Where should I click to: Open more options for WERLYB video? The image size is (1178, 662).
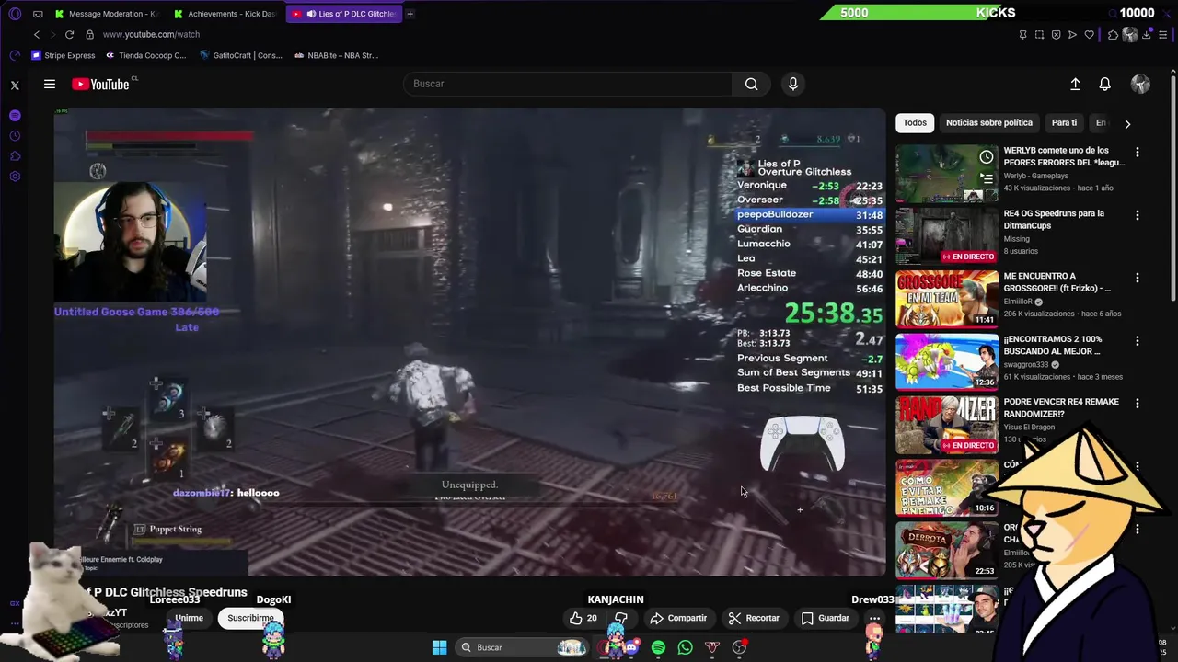[1137, 152]
